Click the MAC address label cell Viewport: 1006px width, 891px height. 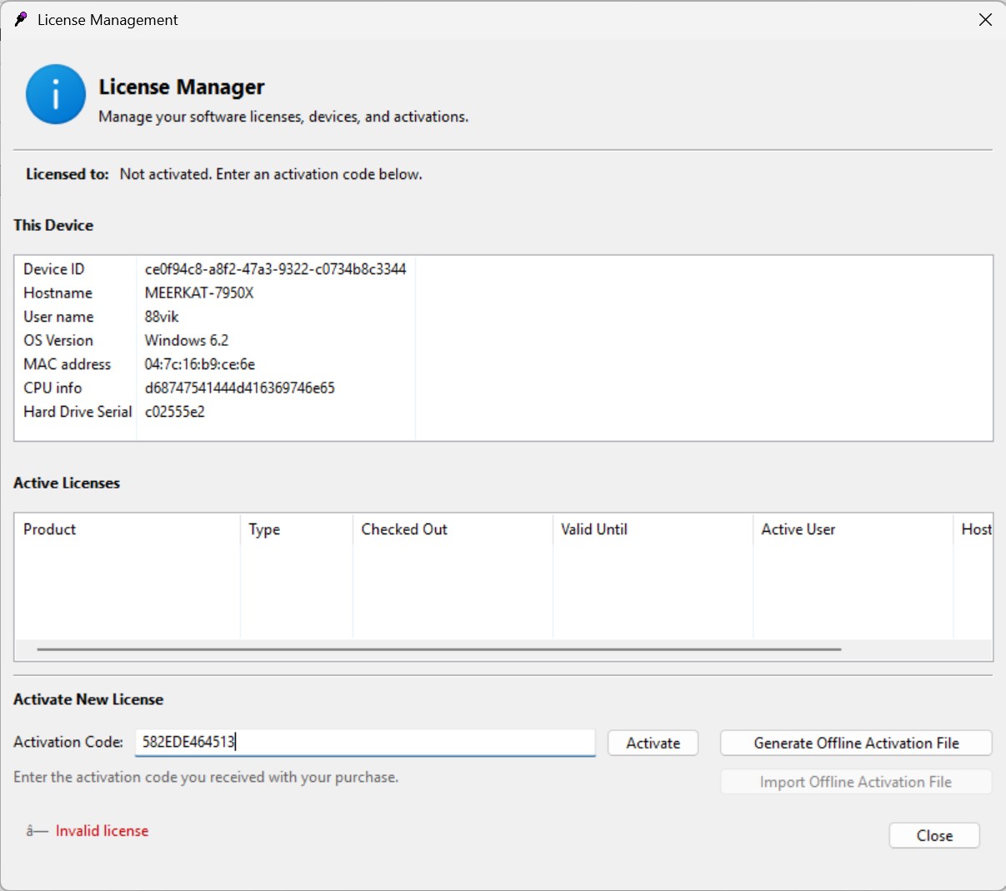point(67,364)
